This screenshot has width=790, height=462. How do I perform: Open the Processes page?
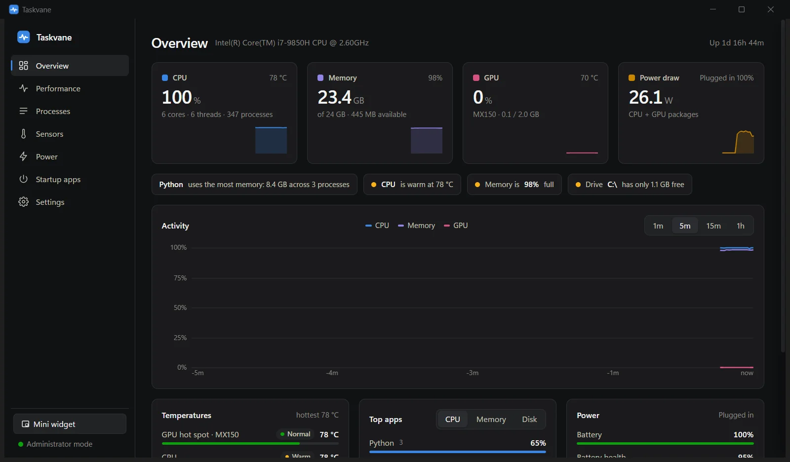pos(70,111)
